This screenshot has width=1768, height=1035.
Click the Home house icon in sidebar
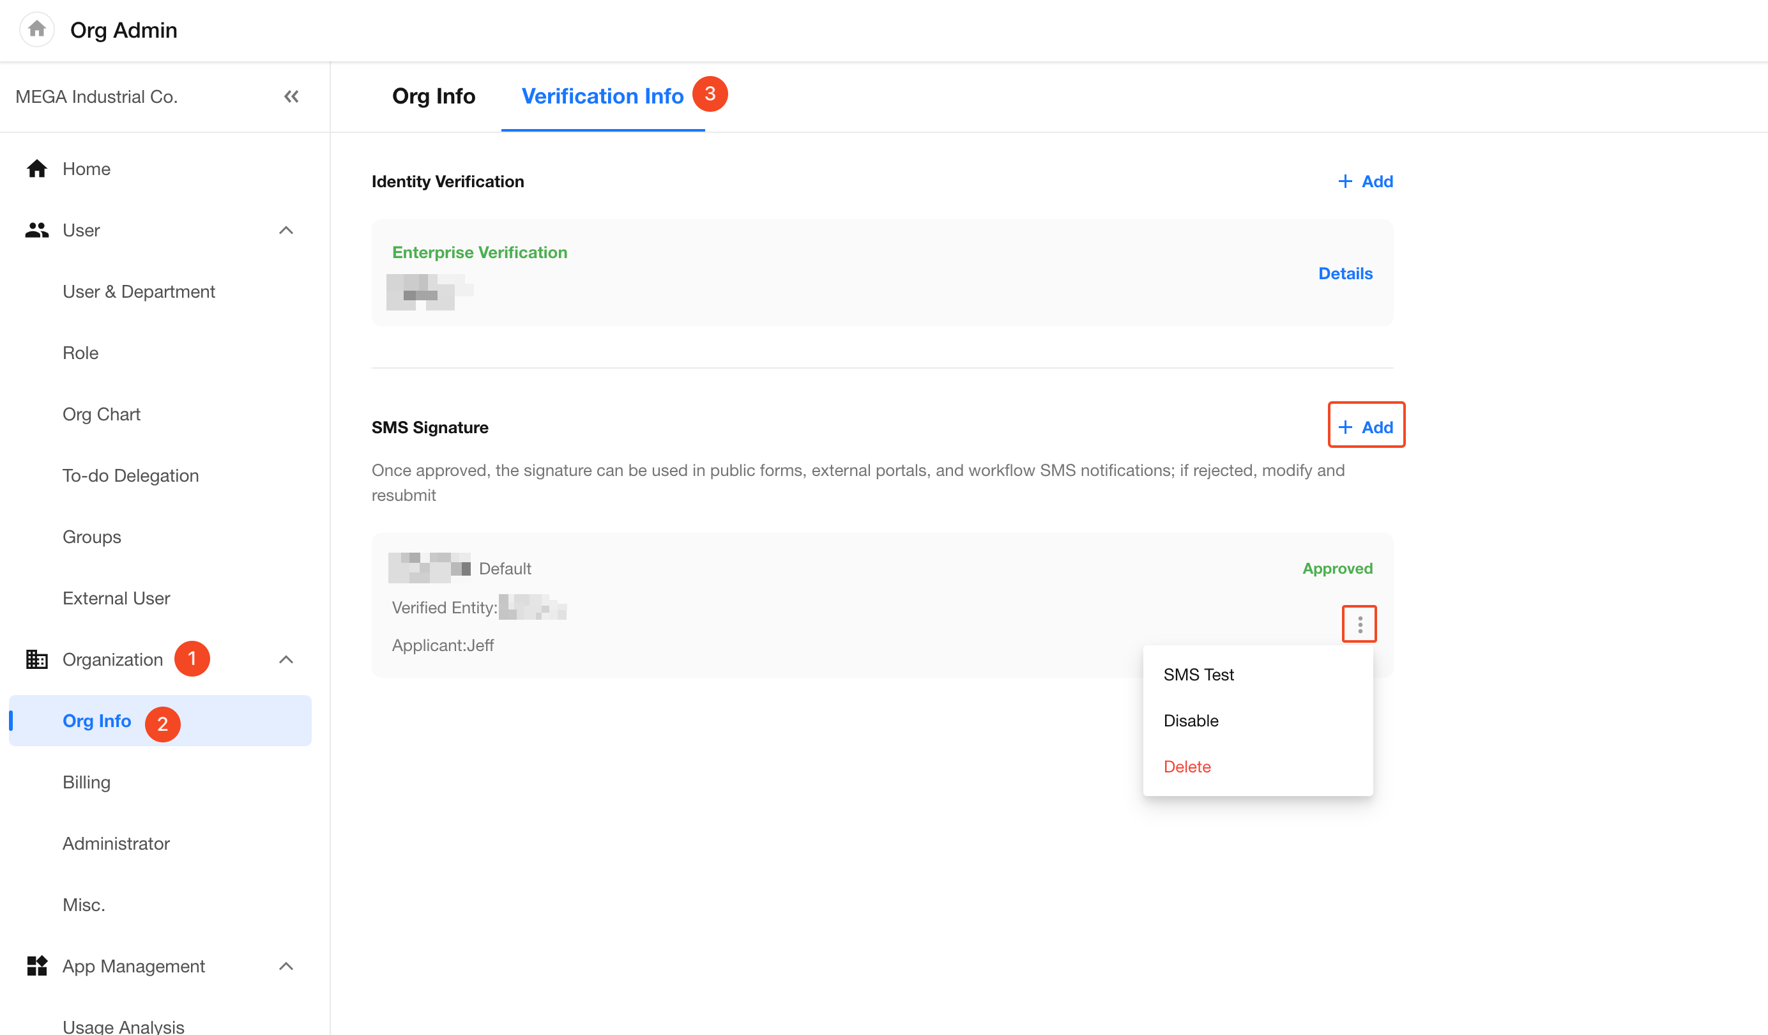(36, 169)
